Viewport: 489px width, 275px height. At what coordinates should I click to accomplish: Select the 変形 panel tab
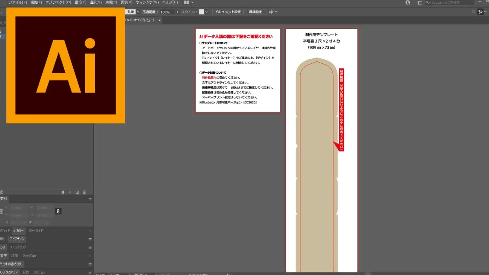tap(4, 199)
